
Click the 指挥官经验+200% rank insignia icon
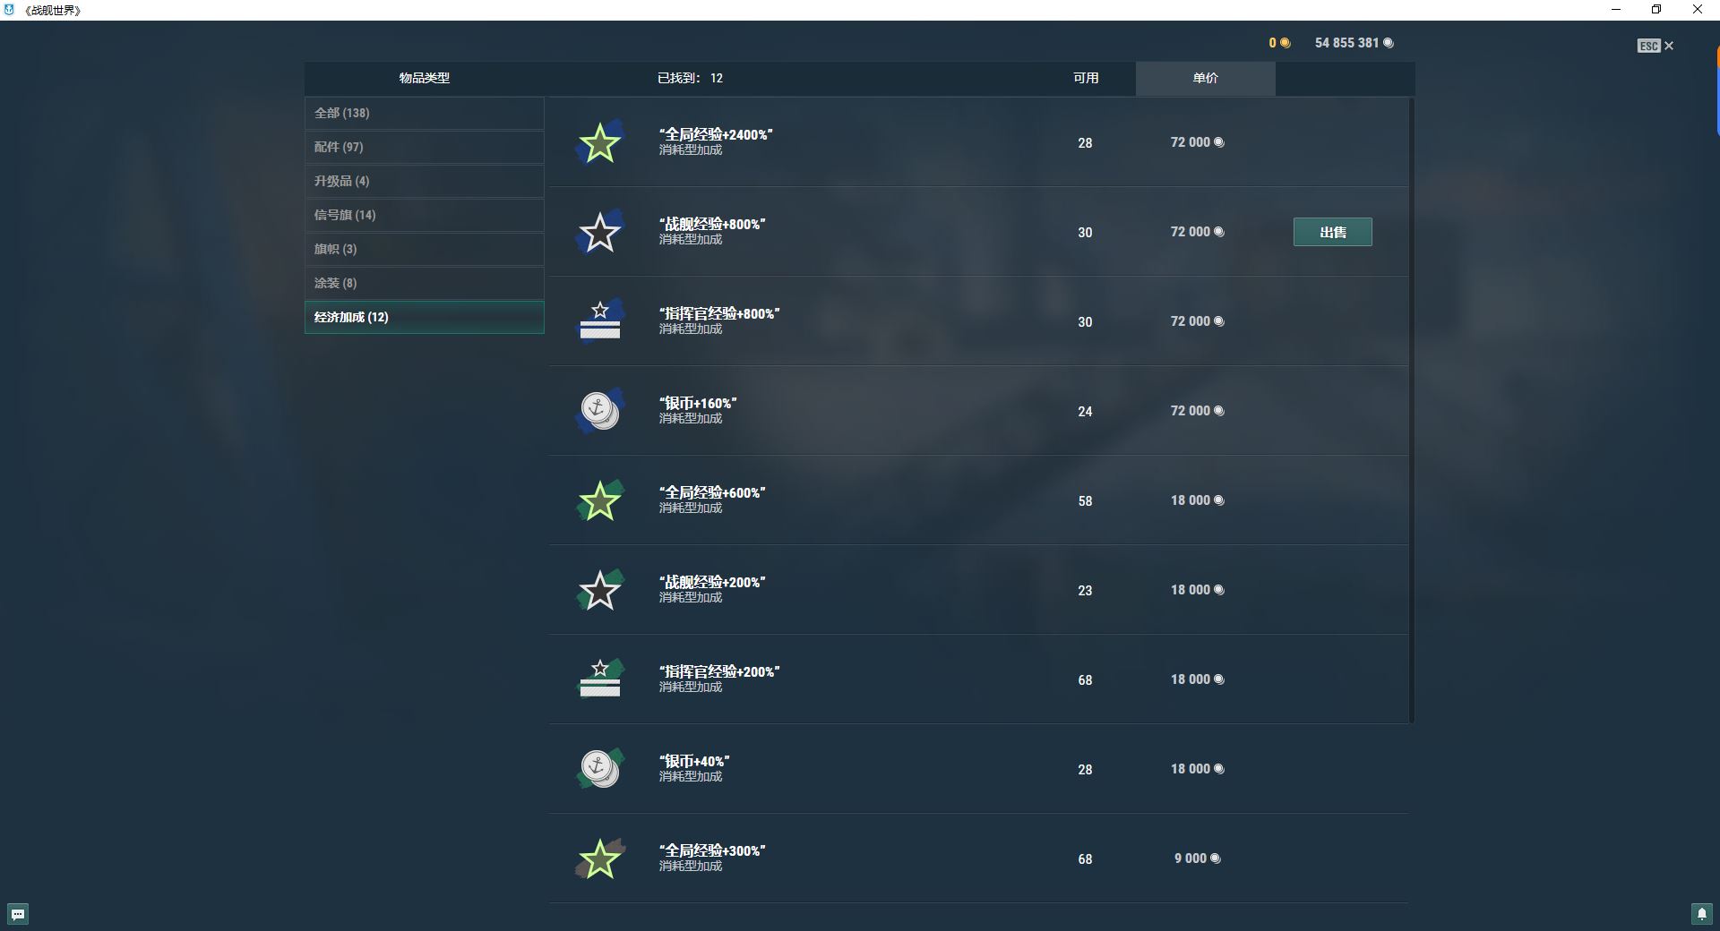599,679
